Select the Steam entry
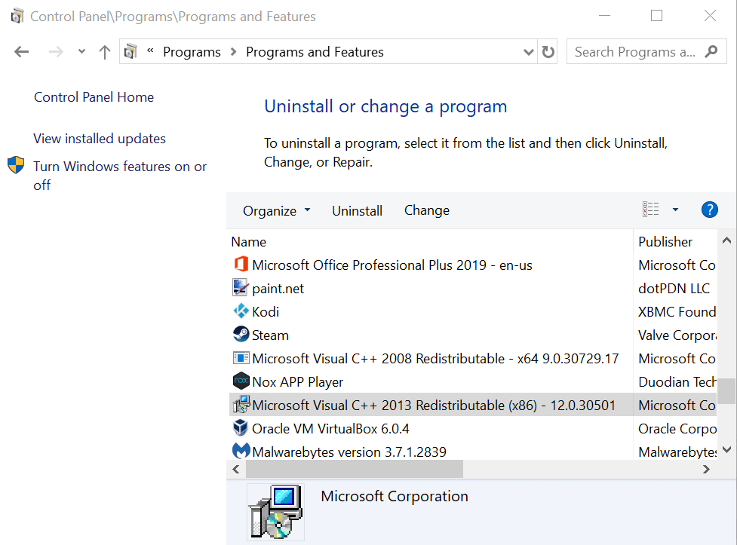 [270, 335]
